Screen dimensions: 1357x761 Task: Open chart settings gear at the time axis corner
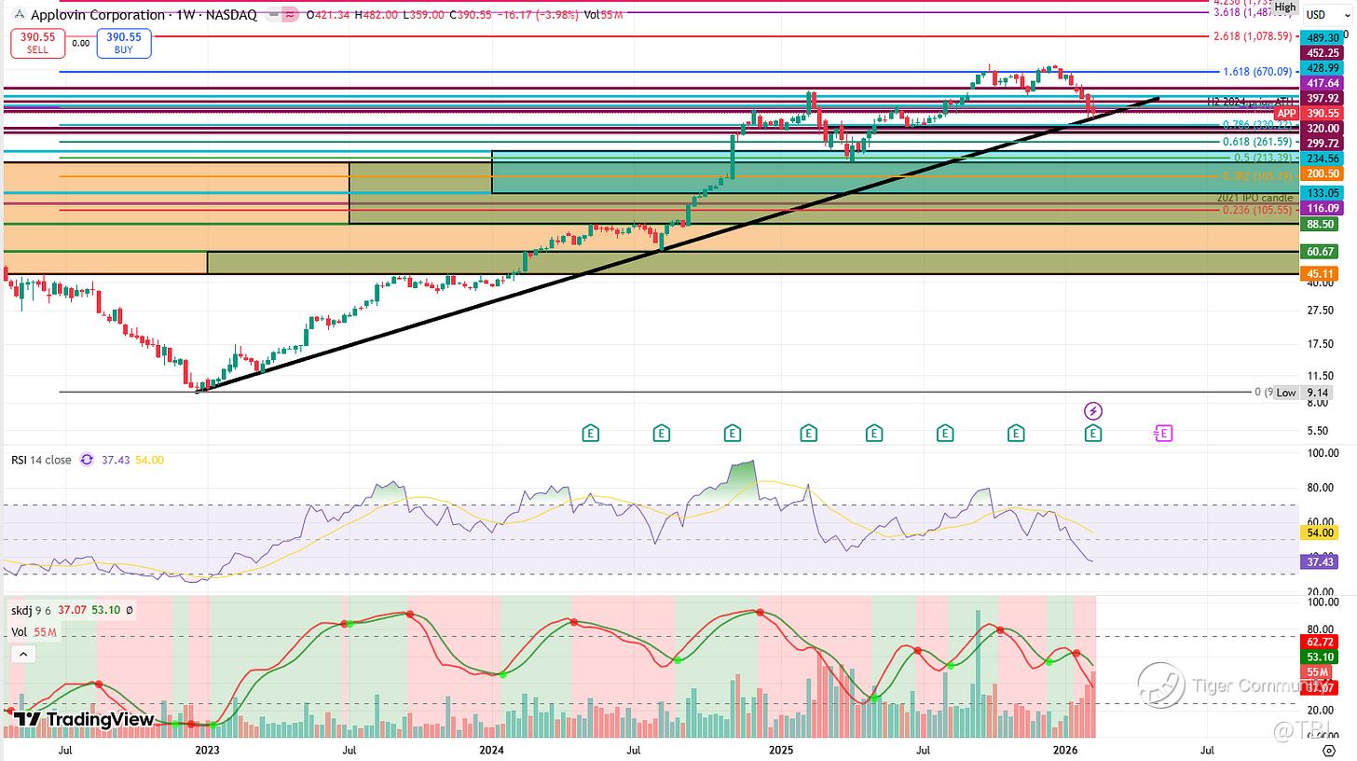pyautogui.click(x=1328, y=749)
